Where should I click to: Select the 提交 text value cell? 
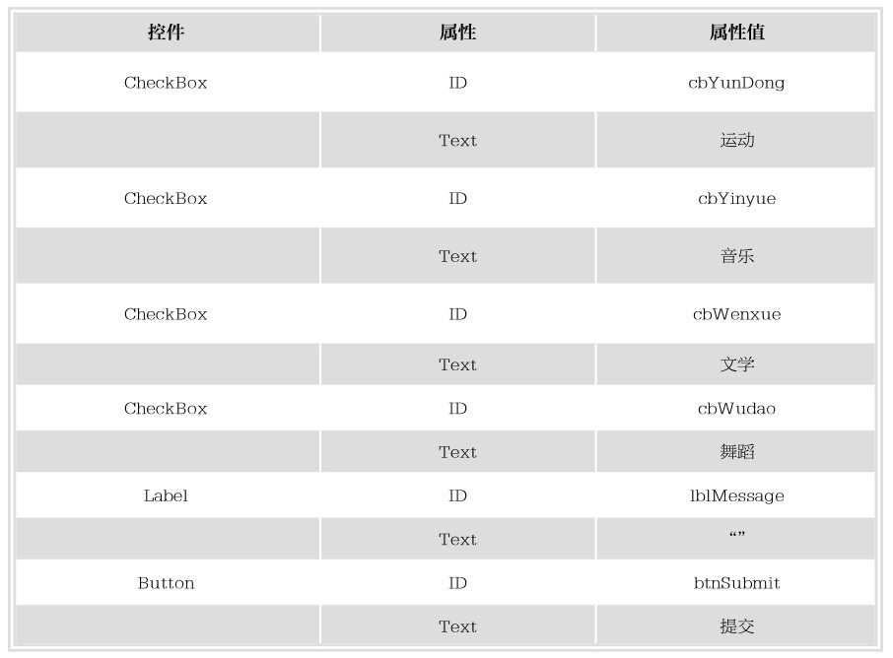point(736,625)
